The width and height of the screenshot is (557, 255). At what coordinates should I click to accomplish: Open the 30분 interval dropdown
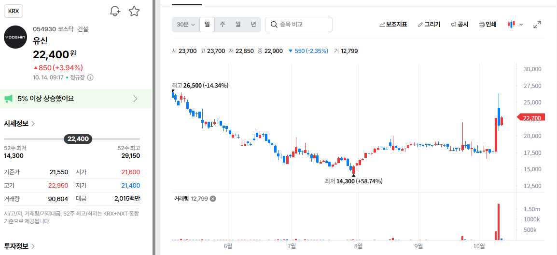[186, 25]
